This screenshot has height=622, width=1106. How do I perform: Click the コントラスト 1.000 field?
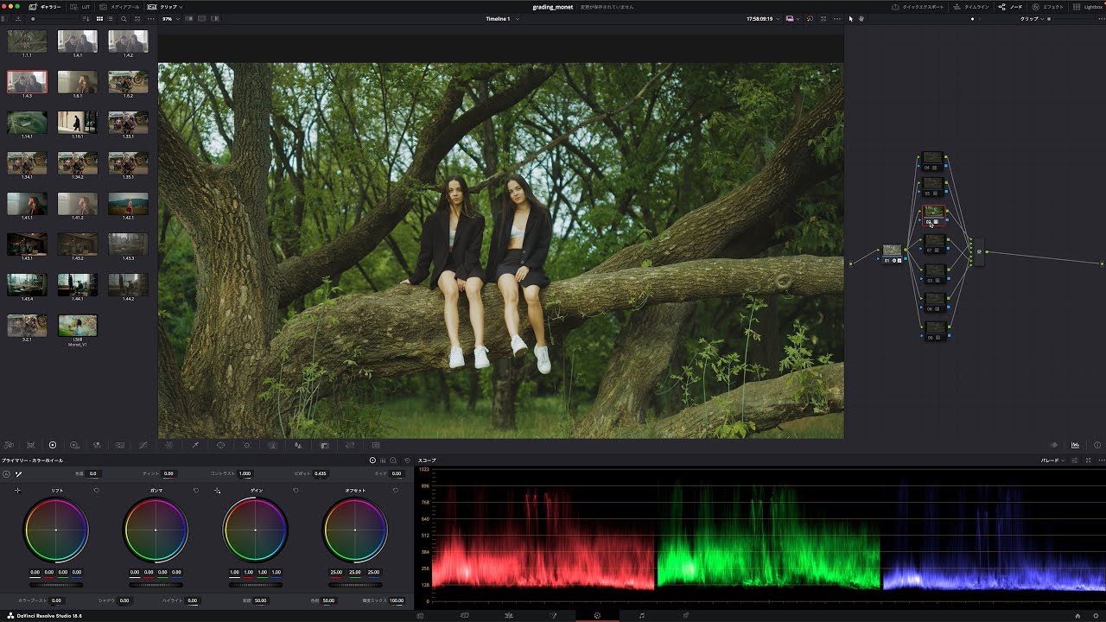point(245,473)
